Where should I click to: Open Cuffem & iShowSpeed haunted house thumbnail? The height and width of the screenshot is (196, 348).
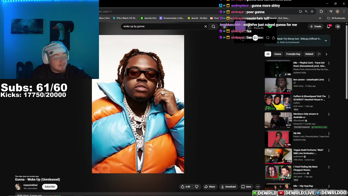(x=278, y=102)
